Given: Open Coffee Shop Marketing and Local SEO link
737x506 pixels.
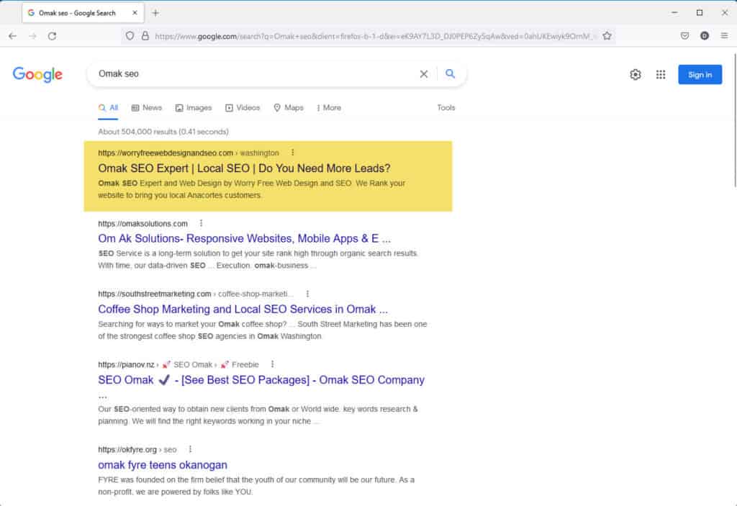Looking at the screenshot, I should (243, 309).
